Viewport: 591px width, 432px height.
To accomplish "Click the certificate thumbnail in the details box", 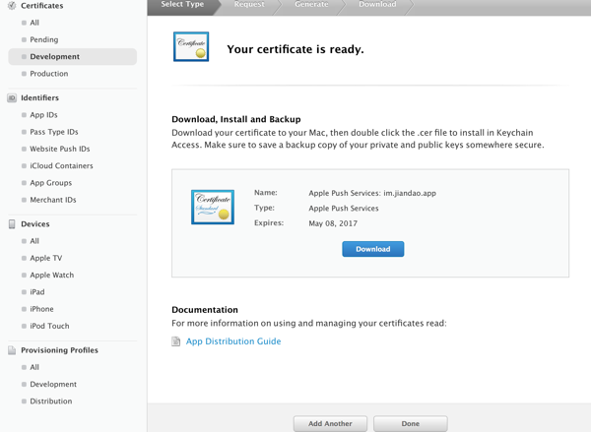I will coord(213,208).
